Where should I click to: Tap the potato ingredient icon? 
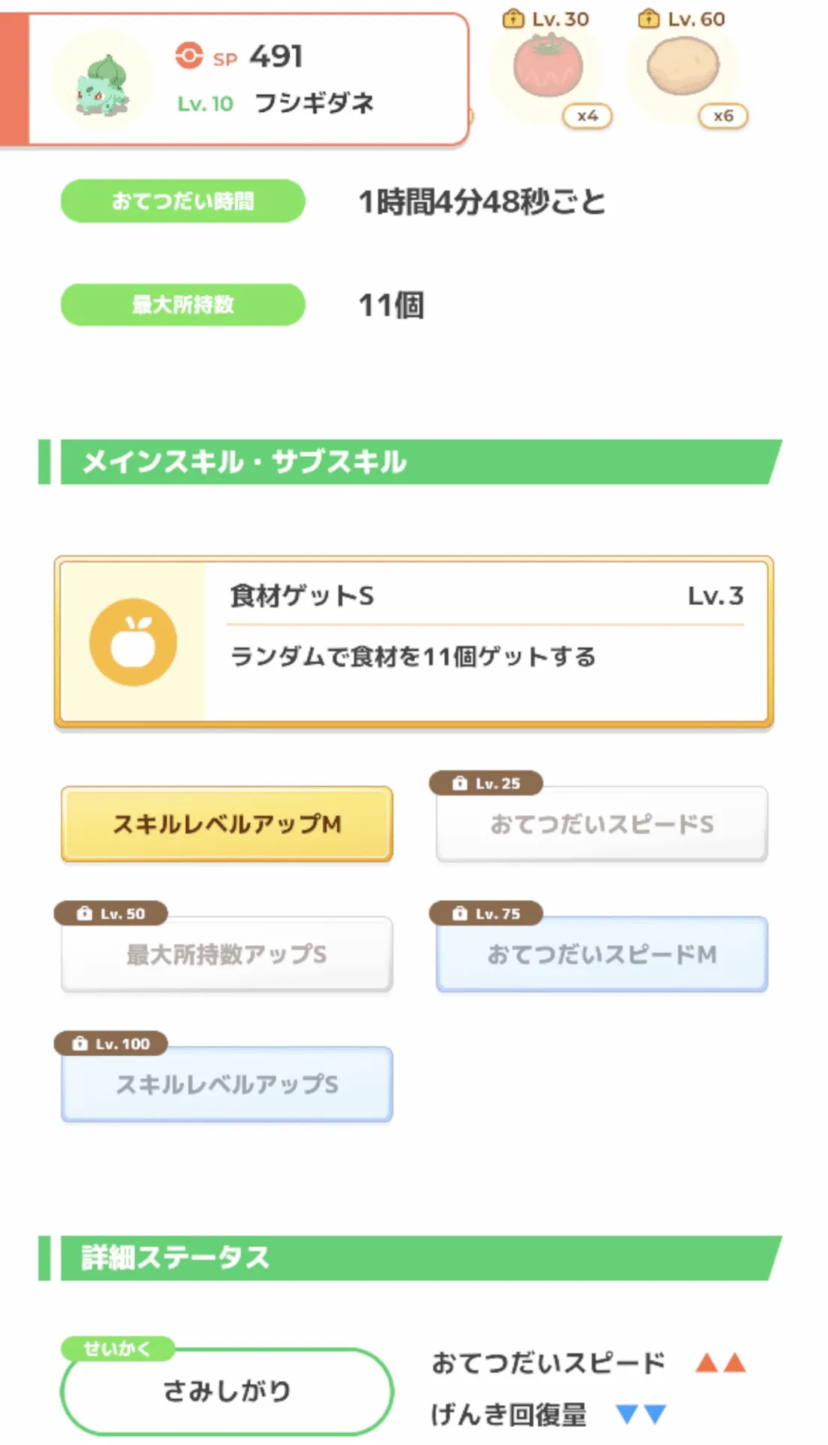(x=683, y=68)
